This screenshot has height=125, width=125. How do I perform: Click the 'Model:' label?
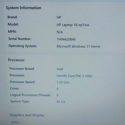(x=13, y=24)
